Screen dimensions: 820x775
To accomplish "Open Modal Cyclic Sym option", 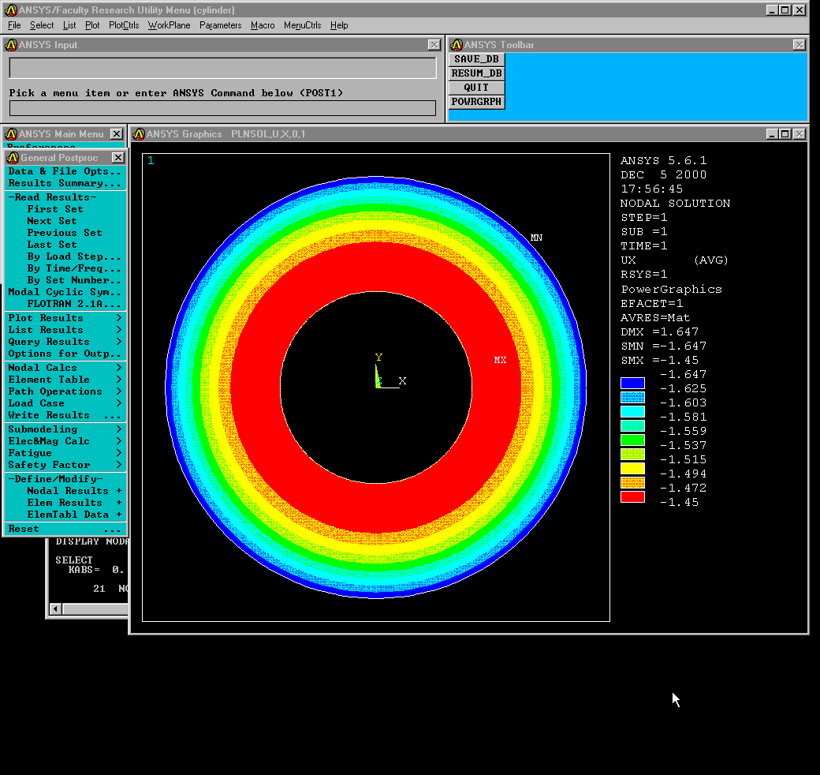I will point(65,292).
